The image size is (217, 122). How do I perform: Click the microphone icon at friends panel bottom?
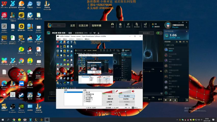[175, 100]
